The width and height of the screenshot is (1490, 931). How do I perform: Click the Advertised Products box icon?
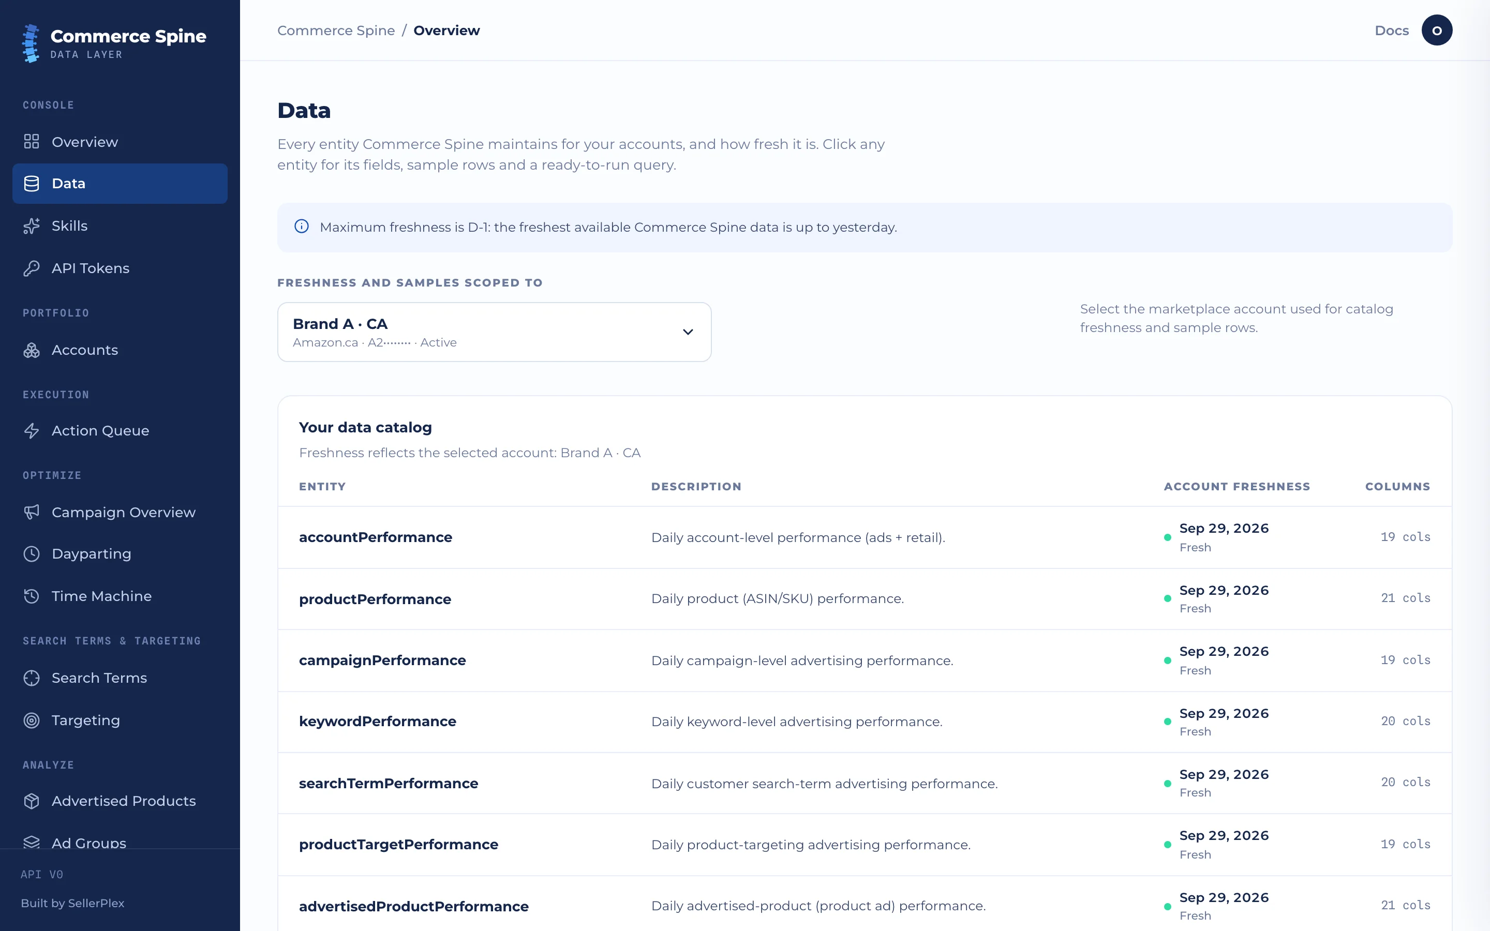point(32,801)
